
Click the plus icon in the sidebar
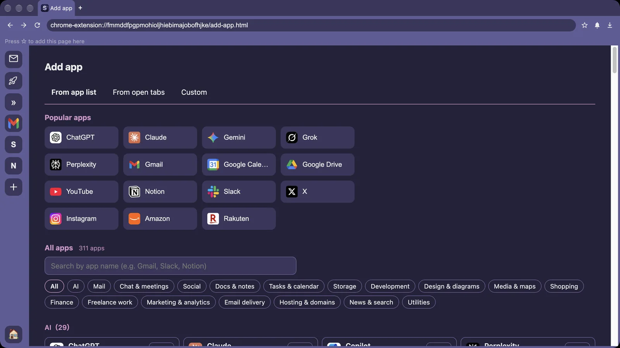tap(14, 187)
